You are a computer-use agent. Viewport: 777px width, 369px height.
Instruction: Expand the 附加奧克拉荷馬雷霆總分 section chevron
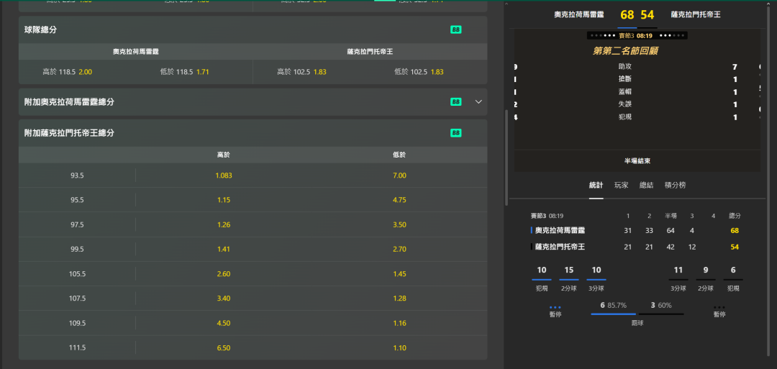tap(478, 101)
